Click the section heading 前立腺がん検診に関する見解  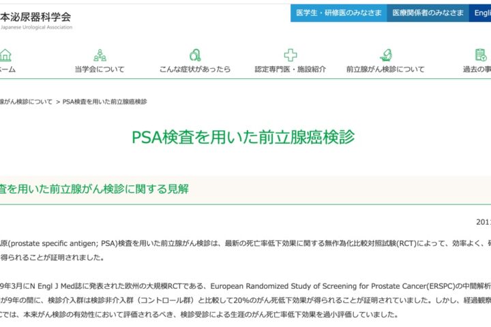pos(119,189)
